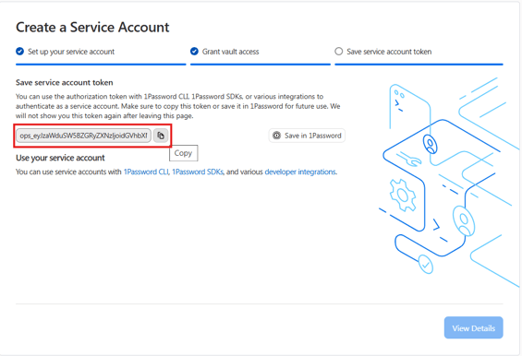Go to Grant vault access step
The image size is (522, 356).
pos(230,52)
